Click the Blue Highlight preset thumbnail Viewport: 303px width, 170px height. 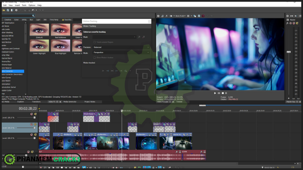tap(60, 46)
